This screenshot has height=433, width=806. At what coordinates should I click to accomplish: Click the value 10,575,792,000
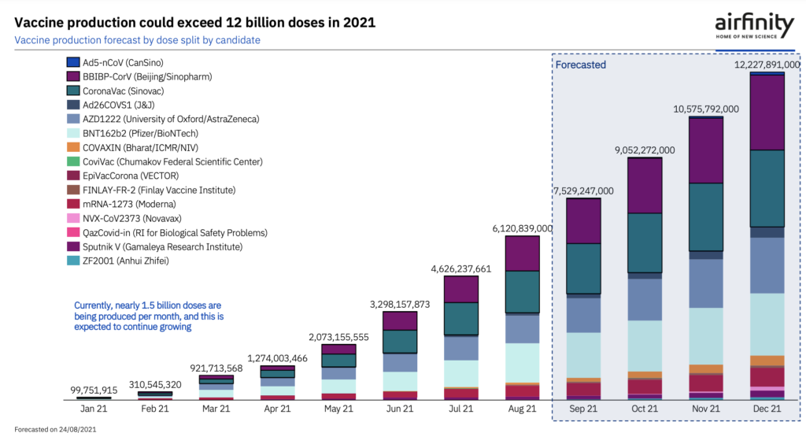[706, 109]
